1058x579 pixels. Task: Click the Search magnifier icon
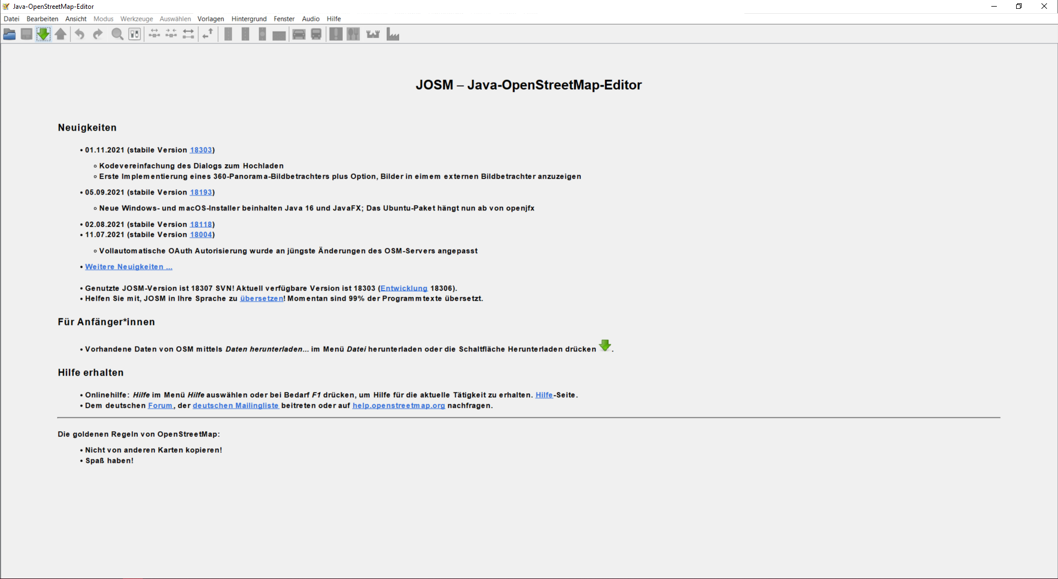click(x=117, y=34)
